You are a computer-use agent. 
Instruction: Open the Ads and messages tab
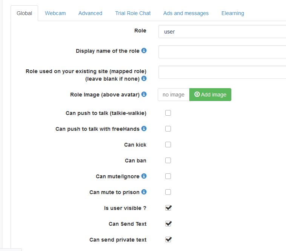186,13
